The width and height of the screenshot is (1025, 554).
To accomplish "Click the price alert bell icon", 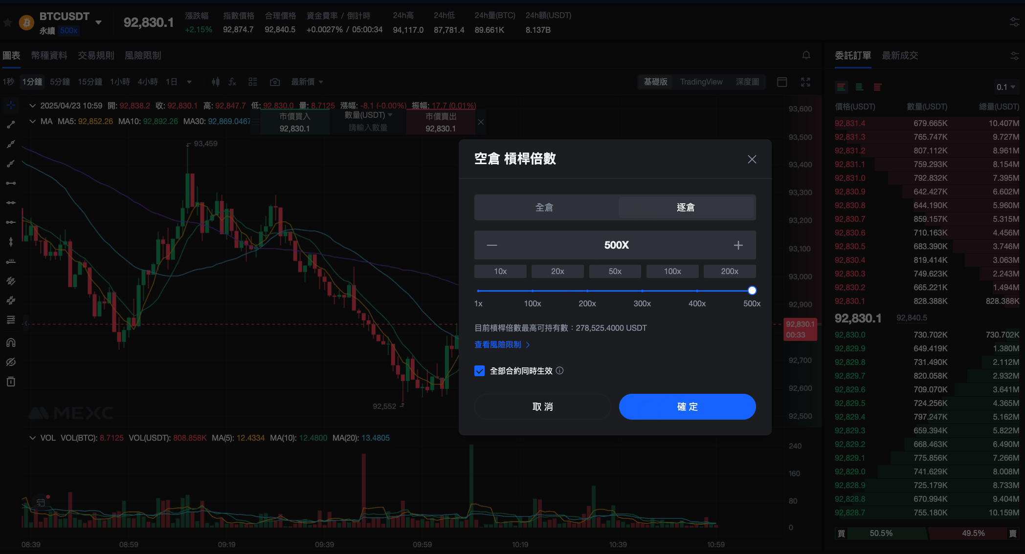I will click(806, 55).
